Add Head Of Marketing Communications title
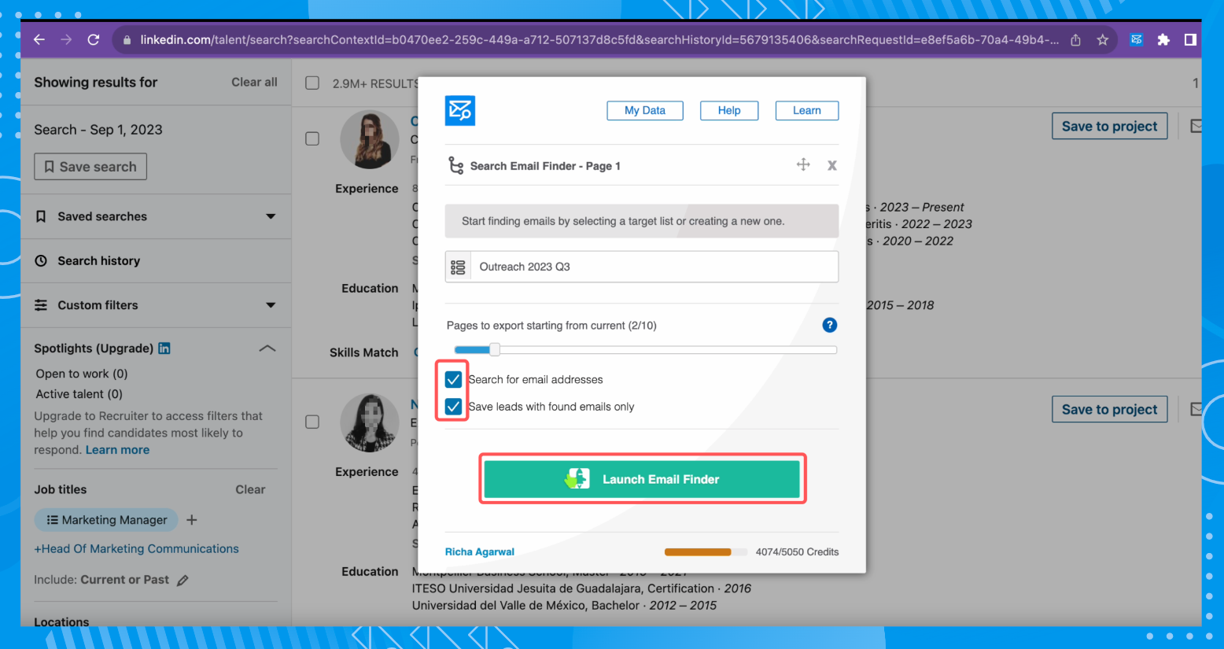Viewport: 1224px width, 649px height. click(x=136, y=549)
